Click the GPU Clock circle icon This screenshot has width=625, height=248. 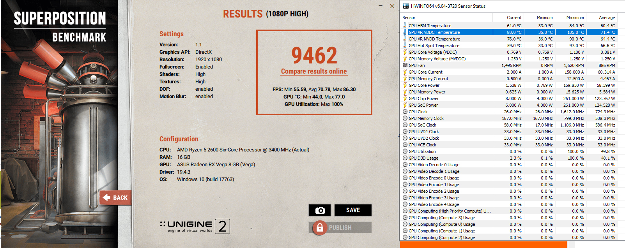[x=405, y=111]
